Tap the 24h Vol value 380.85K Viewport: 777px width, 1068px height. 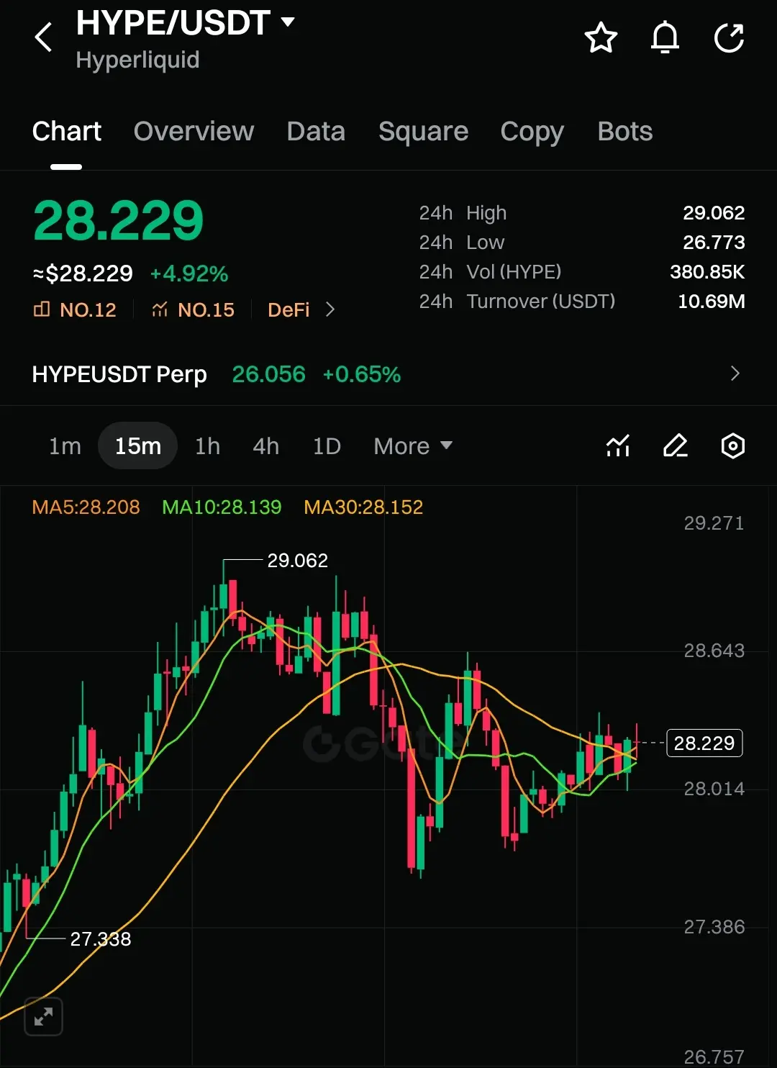pos(707,272)
